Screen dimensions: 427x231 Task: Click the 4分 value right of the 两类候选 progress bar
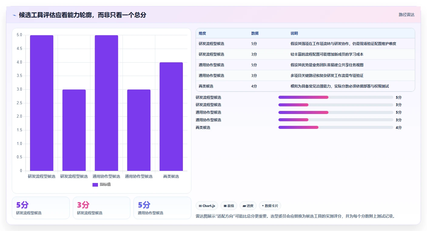click(398, 128)
